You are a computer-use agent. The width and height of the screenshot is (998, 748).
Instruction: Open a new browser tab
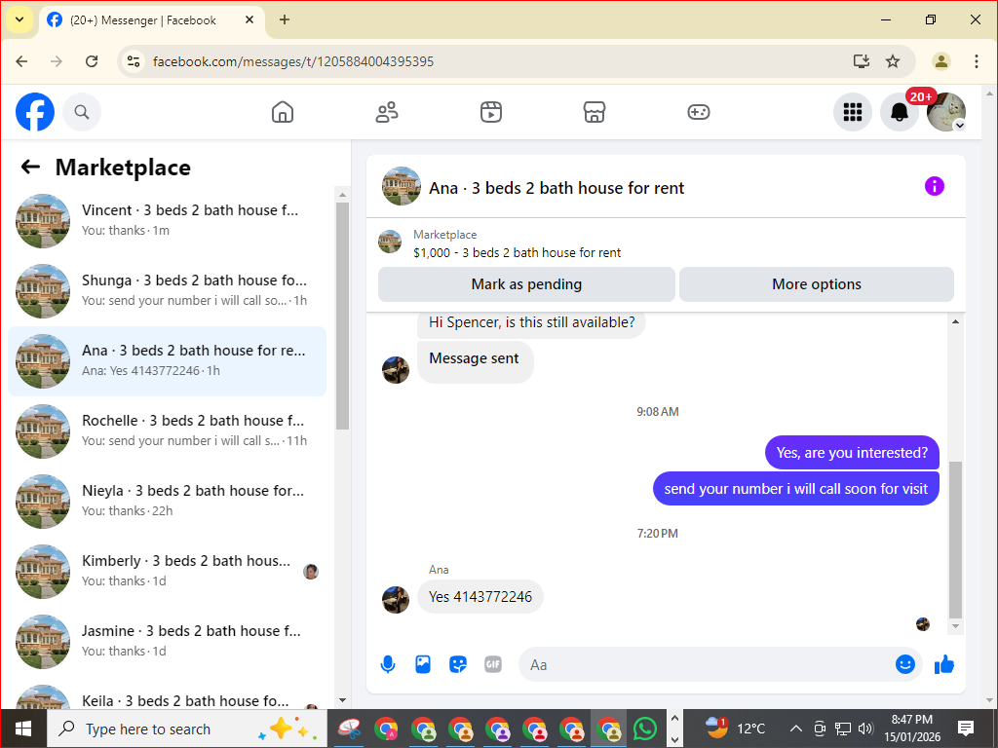pos(285,19)
